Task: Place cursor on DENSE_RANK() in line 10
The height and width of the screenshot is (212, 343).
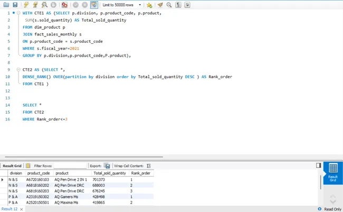Action: pyautogui.click(x=36, y=77)
